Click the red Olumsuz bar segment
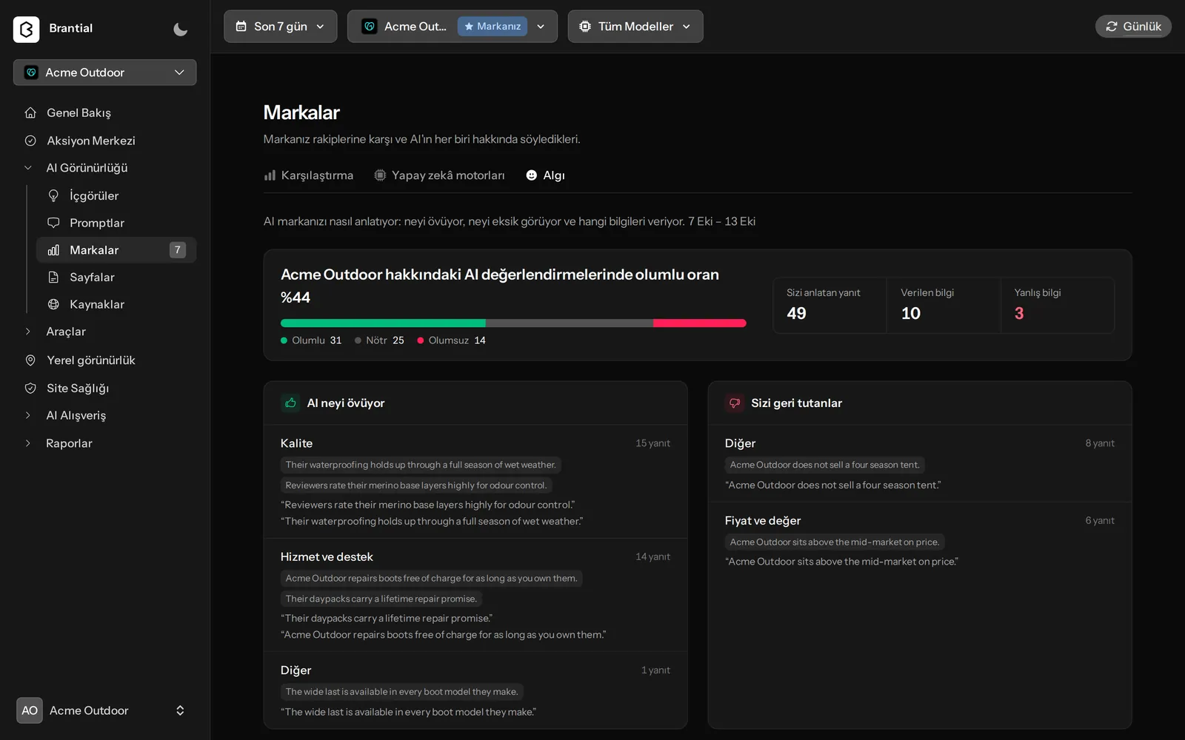Image resolution: width=1185 pixels, height=740 pixels. [x=699, y=323]
